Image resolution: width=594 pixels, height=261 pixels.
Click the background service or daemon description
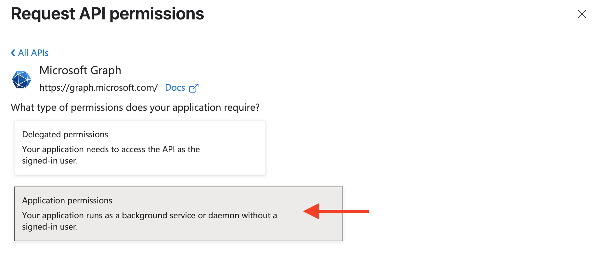tap(149, 221)
